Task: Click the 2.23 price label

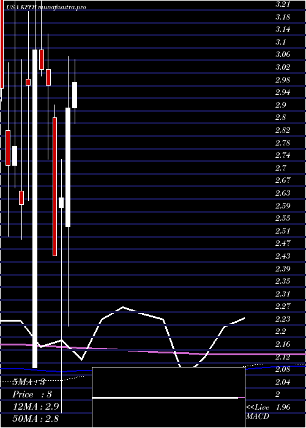Action: [283, 319]
